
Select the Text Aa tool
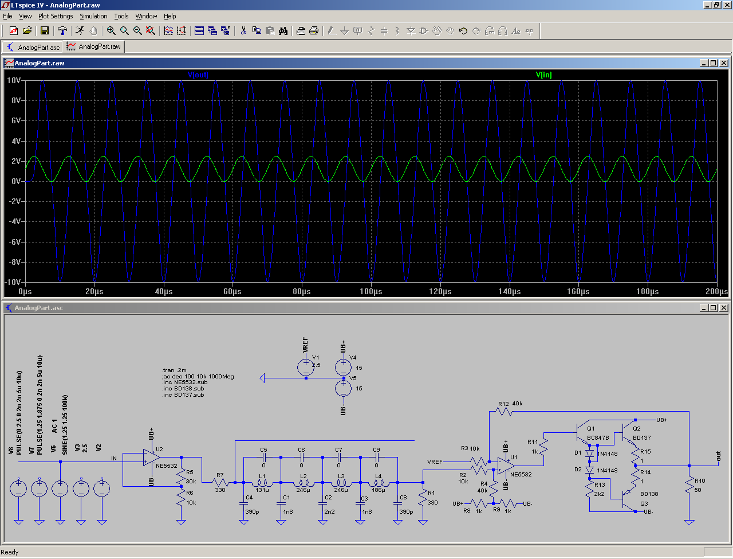516,30
